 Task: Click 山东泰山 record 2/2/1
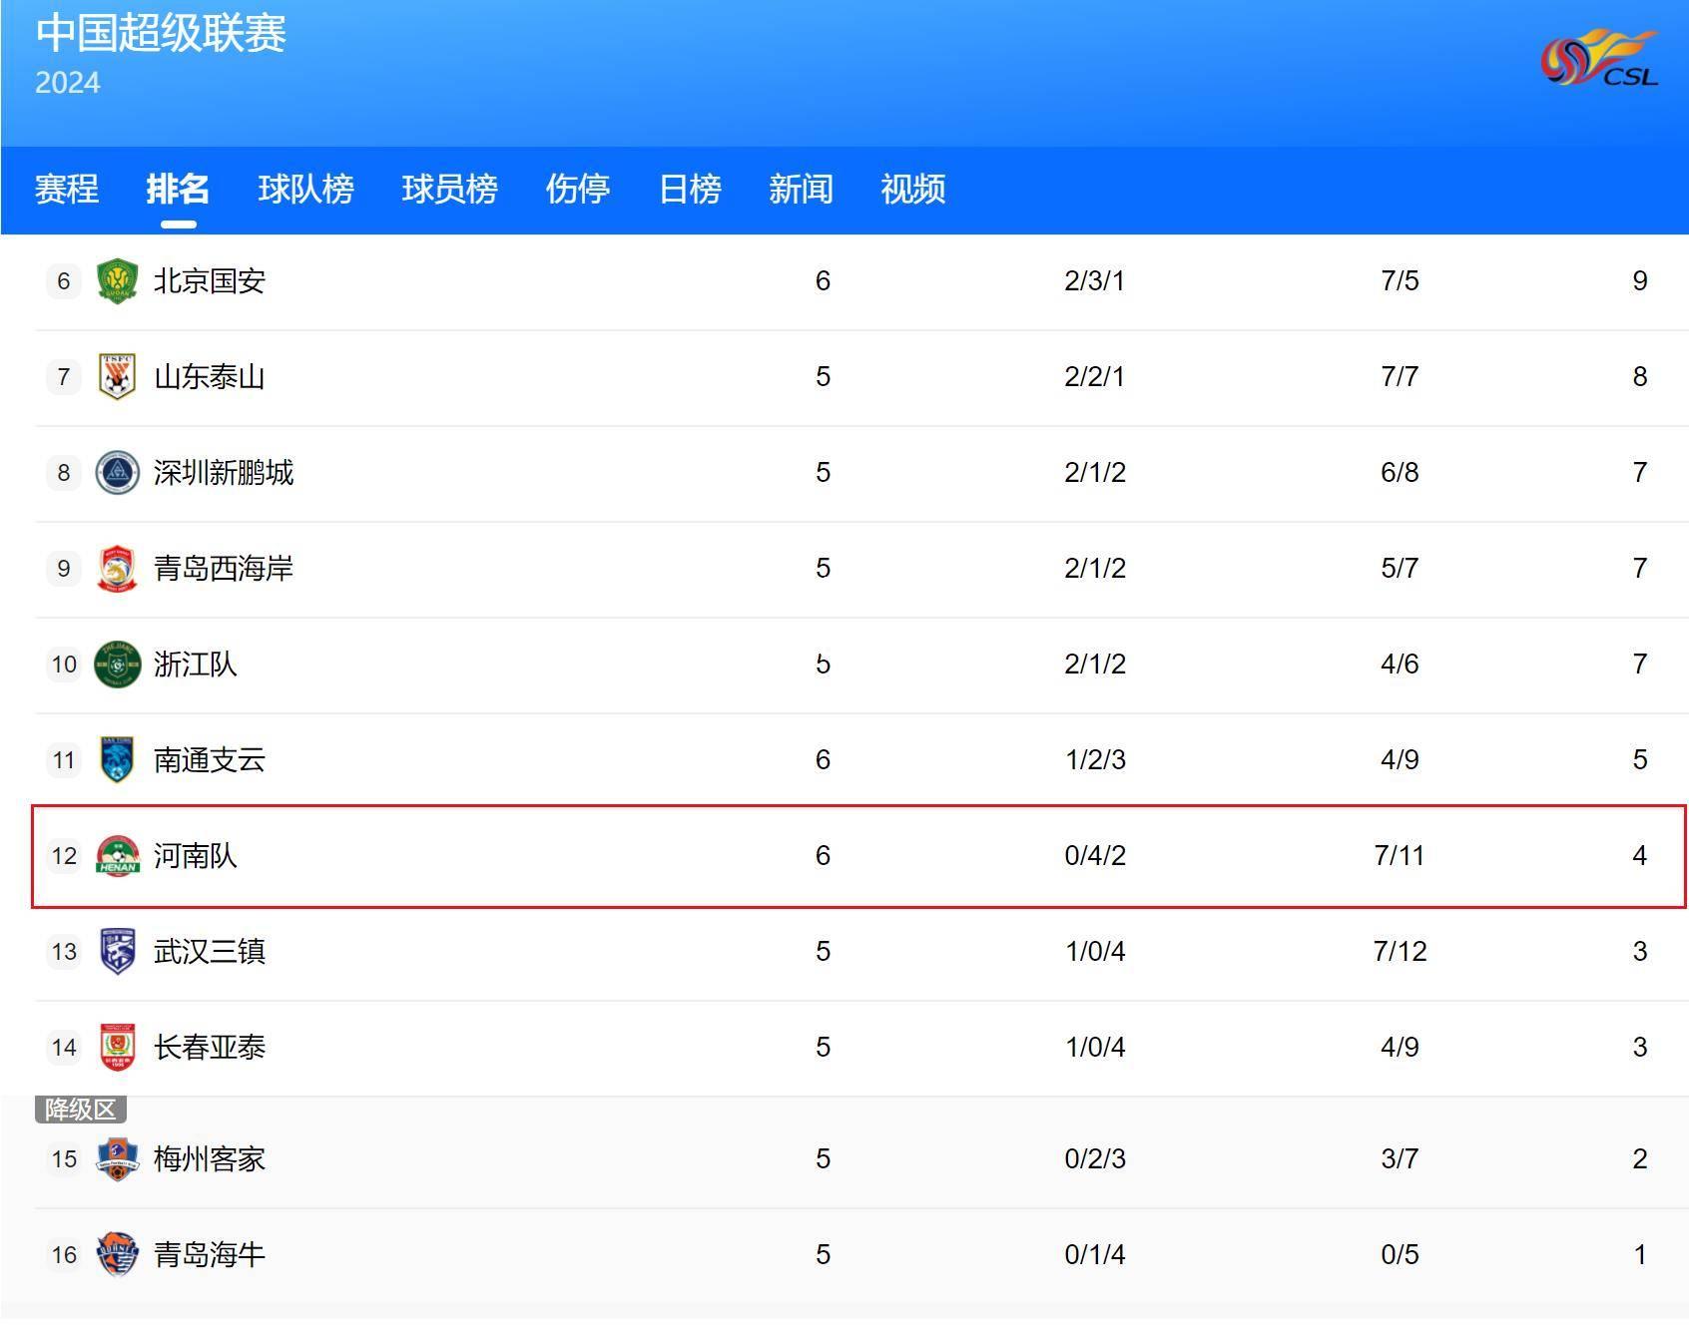pyautogui.click(x=1094, y=377)
